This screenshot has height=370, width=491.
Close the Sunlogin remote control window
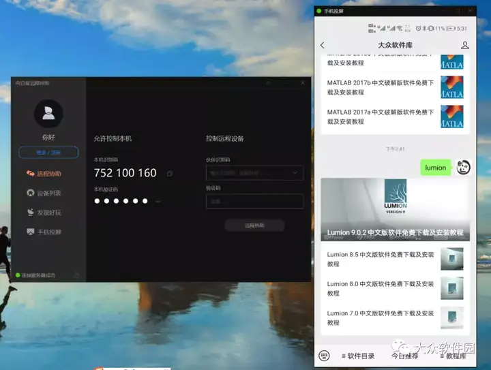coord(303,83)
